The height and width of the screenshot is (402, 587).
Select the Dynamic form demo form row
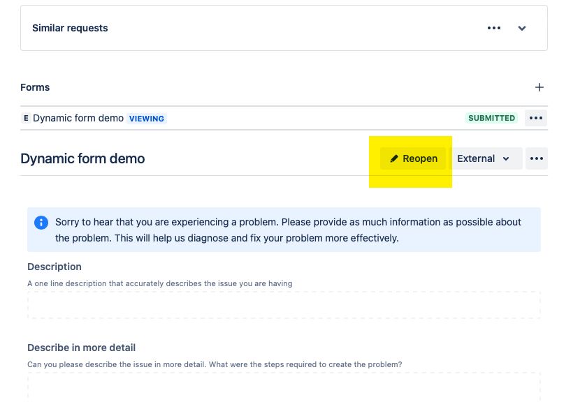(284, 118)
